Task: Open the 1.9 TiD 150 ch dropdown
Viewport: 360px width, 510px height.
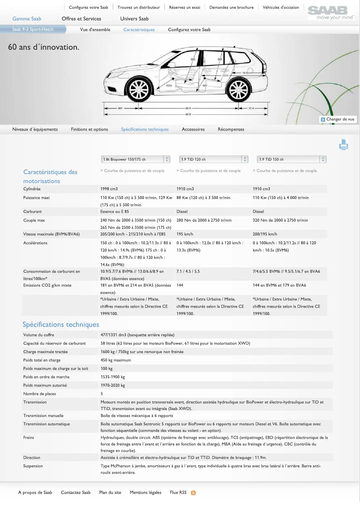Action: [291, 159]
